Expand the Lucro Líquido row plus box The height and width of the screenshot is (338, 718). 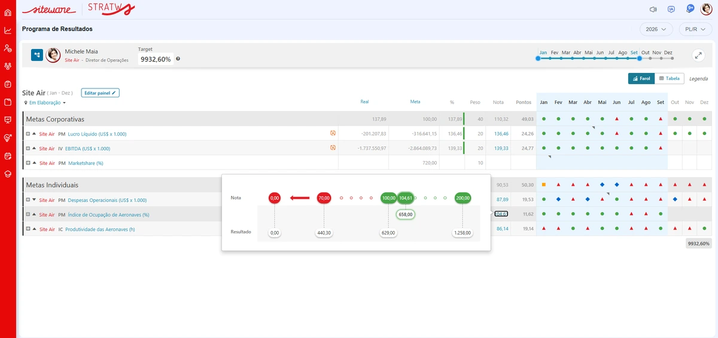tap(28, 134)
